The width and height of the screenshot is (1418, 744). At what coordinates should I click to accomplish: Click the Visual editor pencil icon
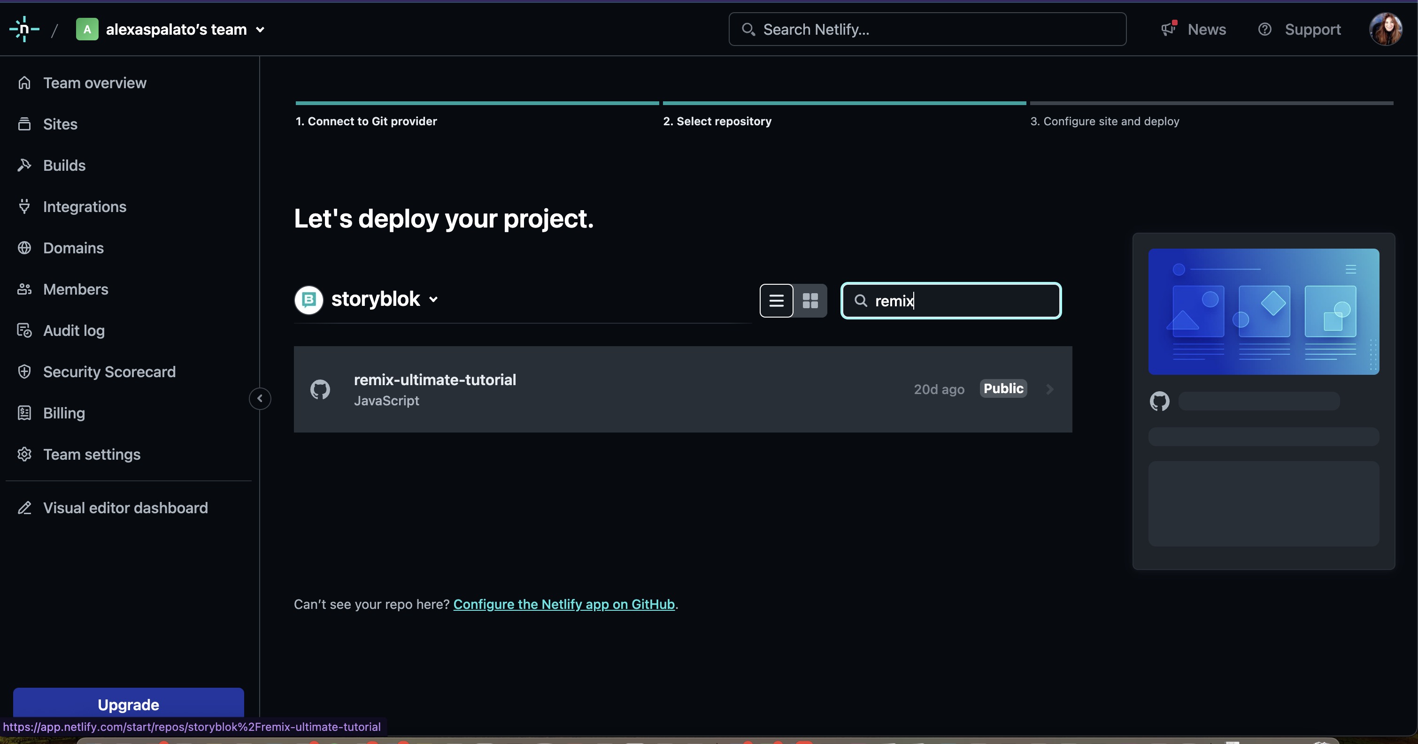(24, 508)
